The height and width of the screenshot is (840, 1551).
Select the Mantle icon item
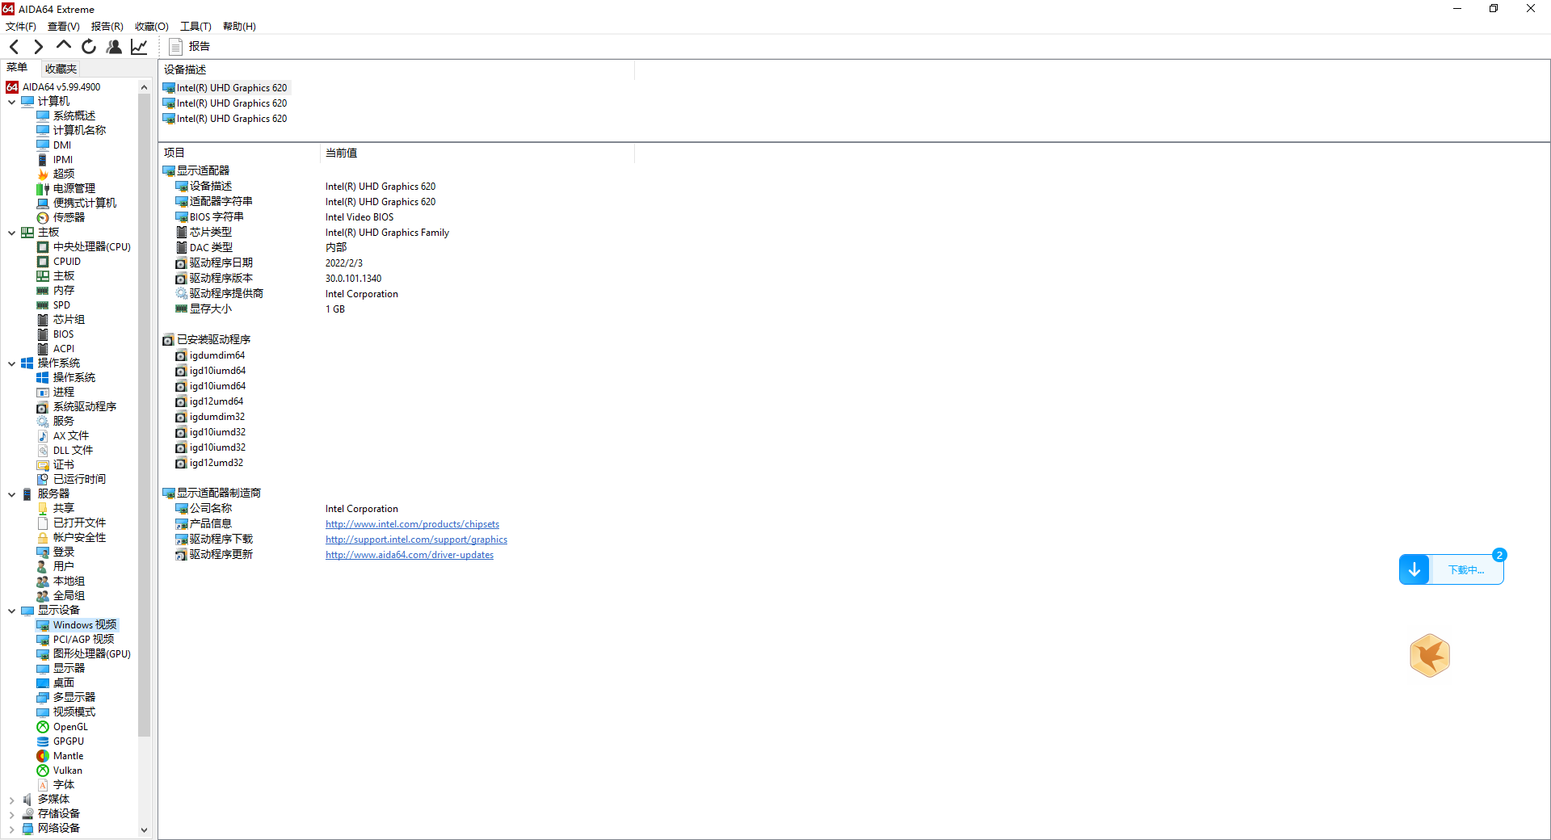(60, 756)
